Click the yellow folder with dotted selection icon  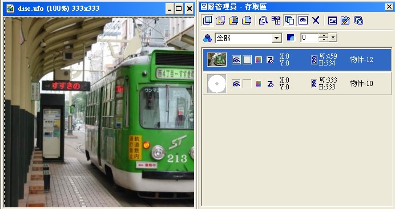click(220, 21)
